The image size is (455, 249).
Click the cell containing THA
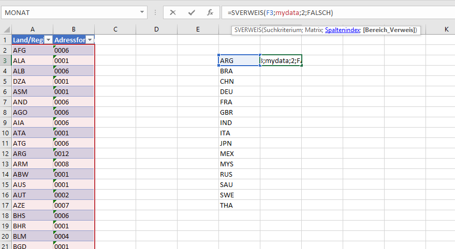coord(239,205)
